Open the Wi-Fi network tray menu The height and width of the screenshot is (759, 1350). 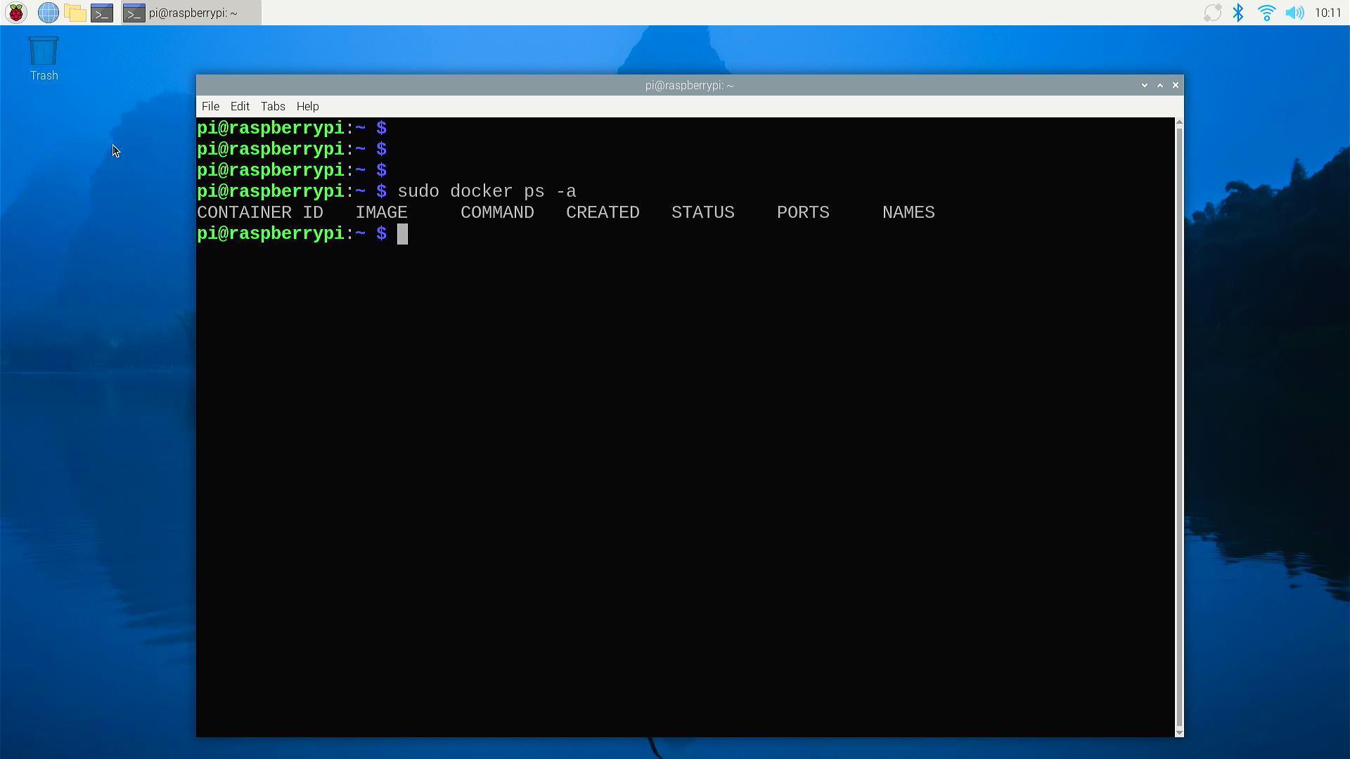click(x=1266, y=13)
